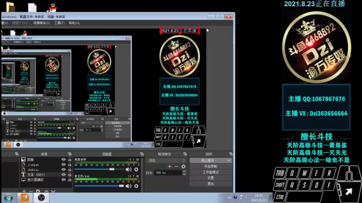The image size is (362, 203).
Task: Click 开始录制 to start recording
Action: pyautogui.click(x=211, y=166)
